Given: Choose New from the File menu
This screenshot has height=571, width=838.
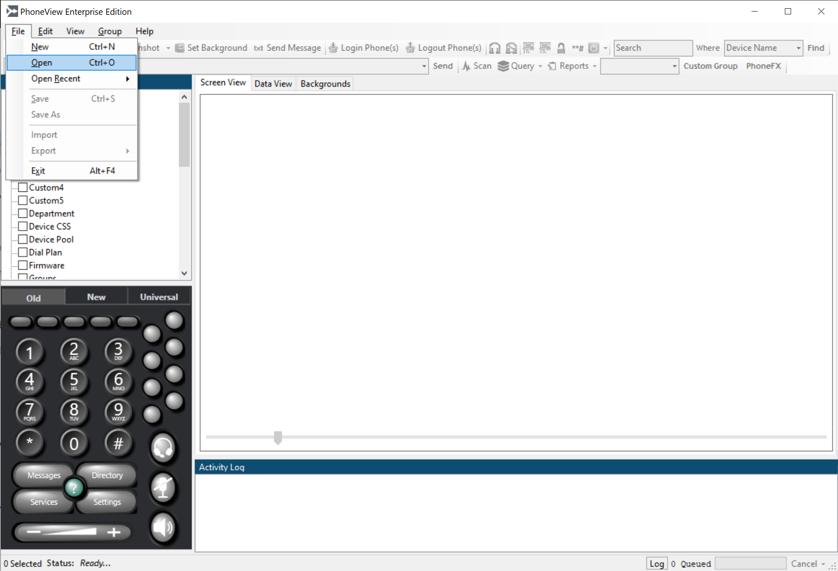Looking at the screenshot, I should [72, 47].
